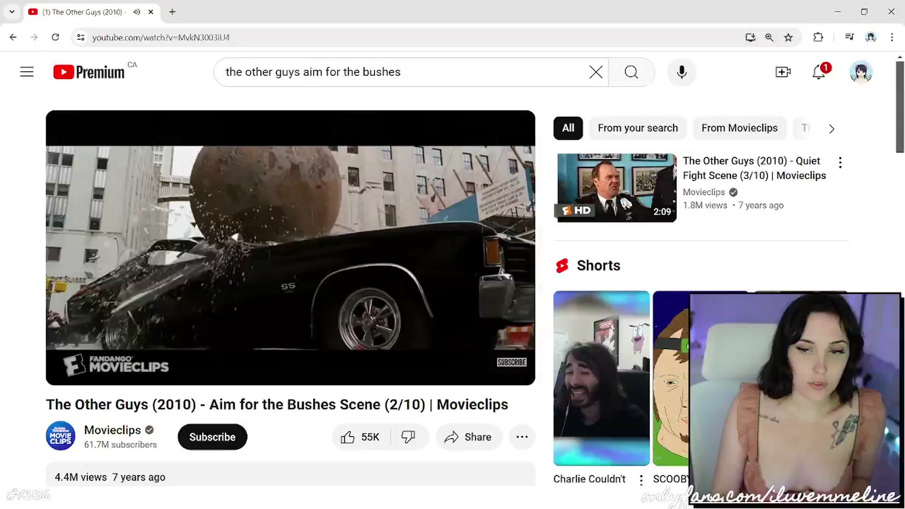Expand the description at 4.4M views
This screenshot has width=905, height=509.
290,475
